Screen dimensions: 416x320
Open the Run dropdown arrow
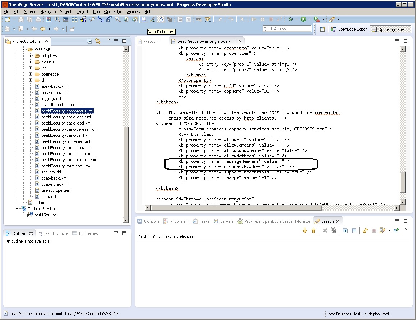(310, 19)
